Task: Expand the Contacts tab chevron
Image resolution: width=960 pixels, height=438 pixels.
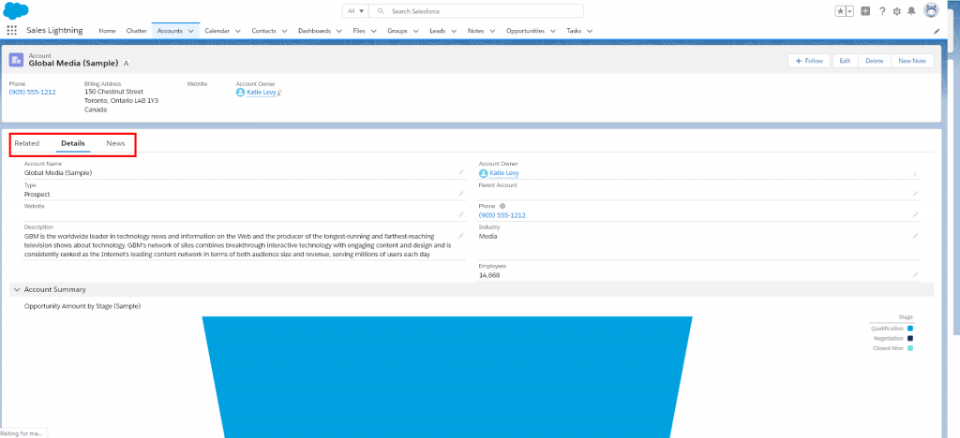Action: click(284, 31)
